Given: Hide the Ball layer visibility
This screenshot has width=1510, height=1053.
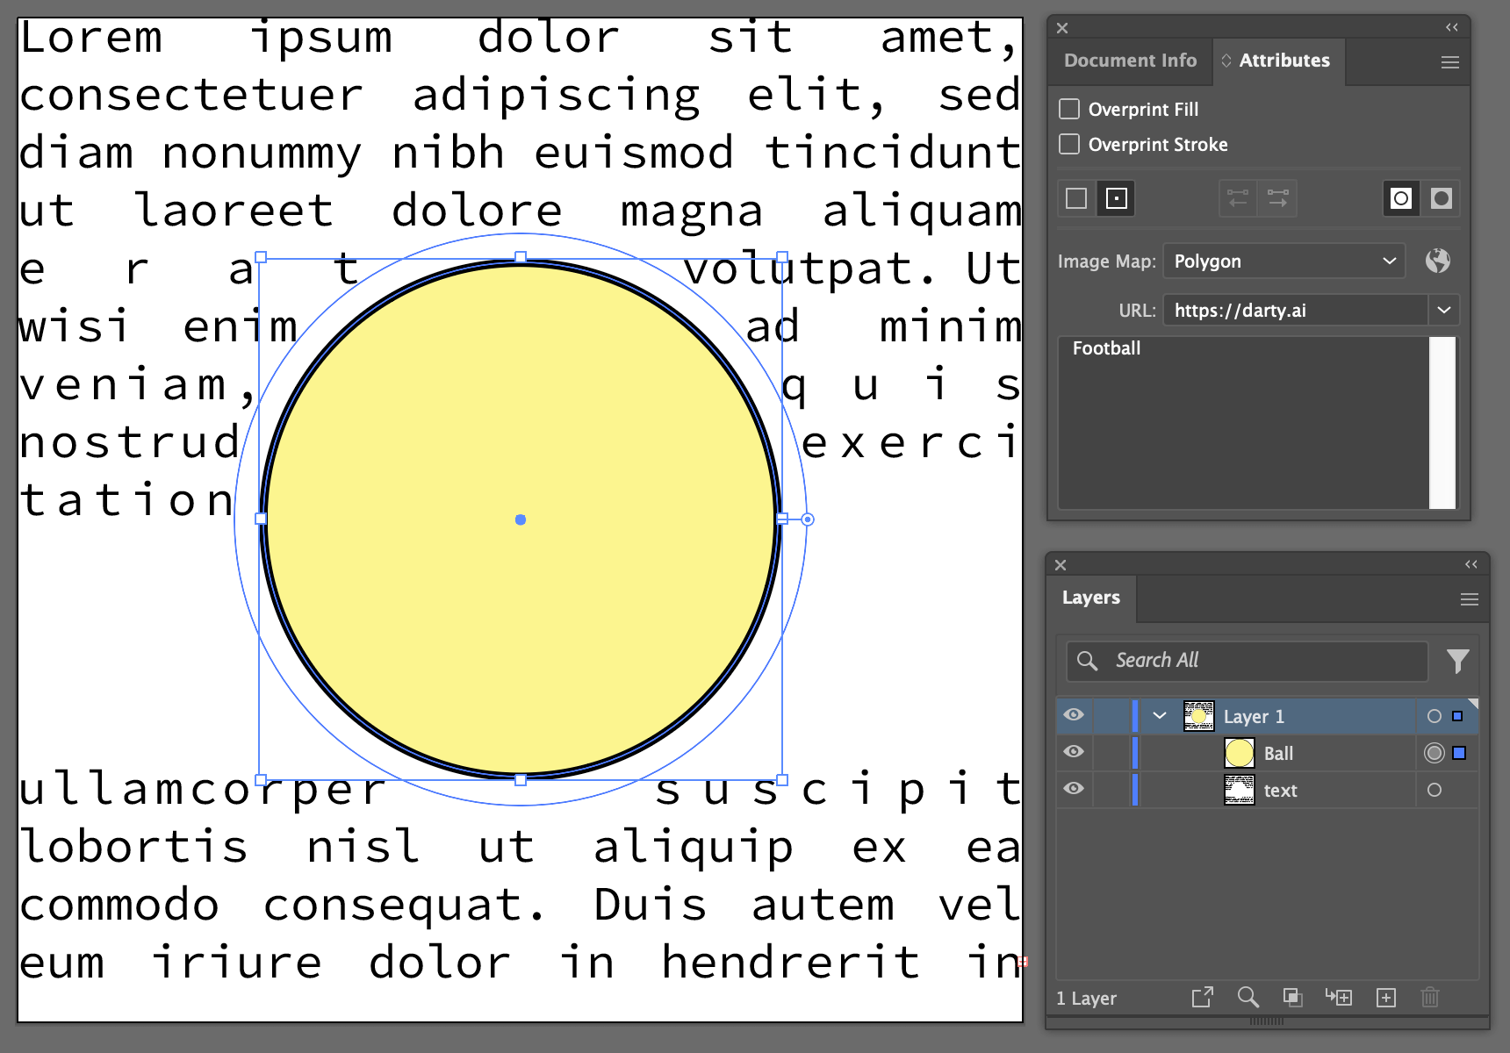Looking at the screenshot, I should point(1073,752).
